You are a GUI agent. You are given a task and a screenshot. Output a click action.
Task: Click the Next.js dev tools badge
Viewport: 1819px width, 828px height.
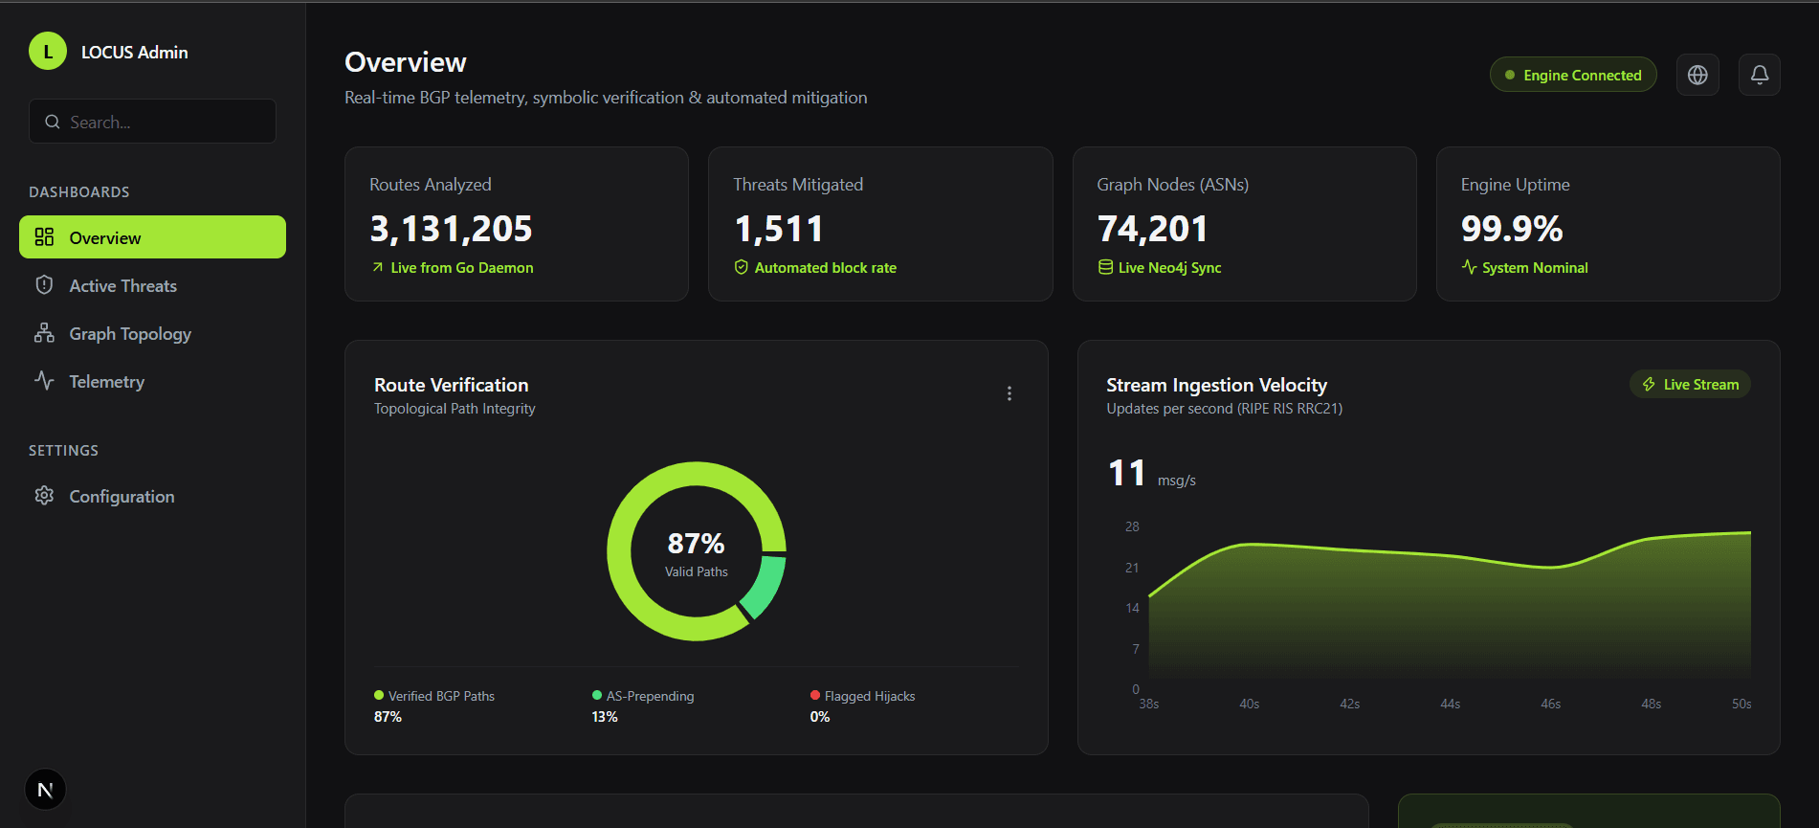(x=45, y=790)
